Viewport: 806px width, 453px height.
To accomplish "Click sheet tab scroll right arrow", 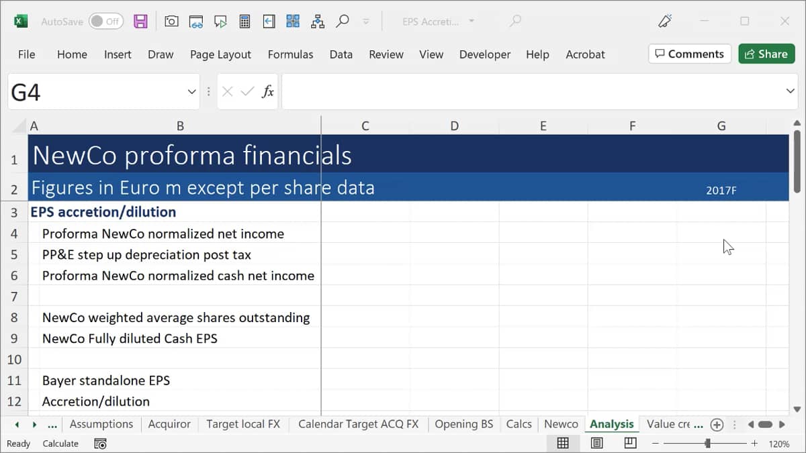I will 35,424.
